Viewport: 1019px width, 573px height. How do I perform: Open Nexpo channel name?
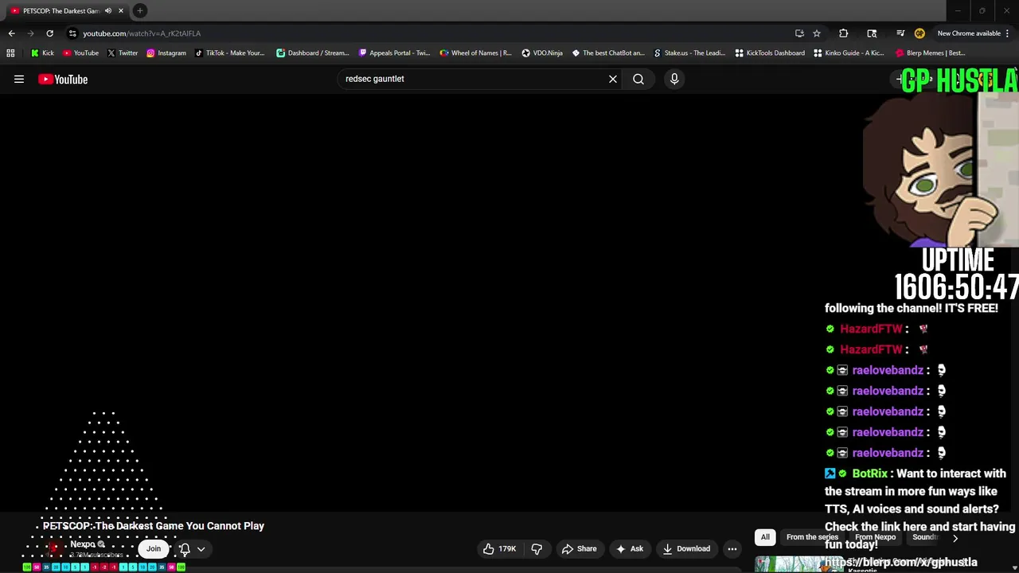click(83, 544)
